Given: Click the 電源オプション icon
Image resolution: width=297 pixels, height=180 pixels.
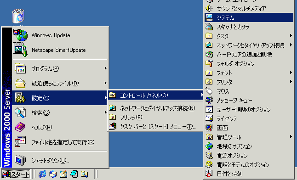Looking at the screenshot, I should pos(209,155).
